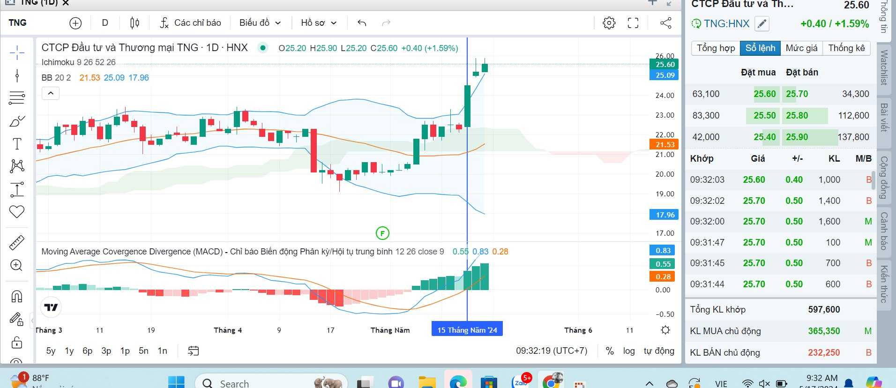Viewport: 896px width, 388px height.
Task: Redo the chart action
Action: point(386,23)
